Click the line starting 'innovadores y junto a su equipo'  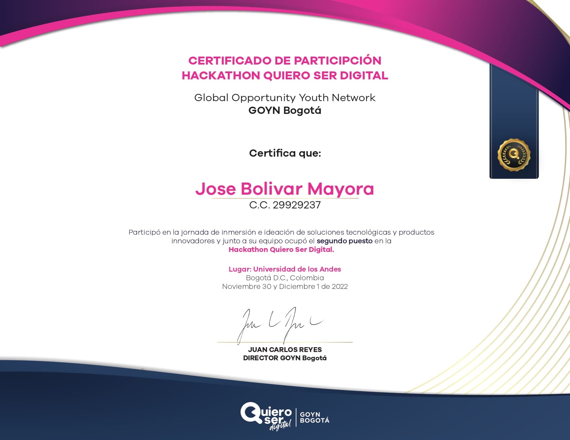point(281,241)
